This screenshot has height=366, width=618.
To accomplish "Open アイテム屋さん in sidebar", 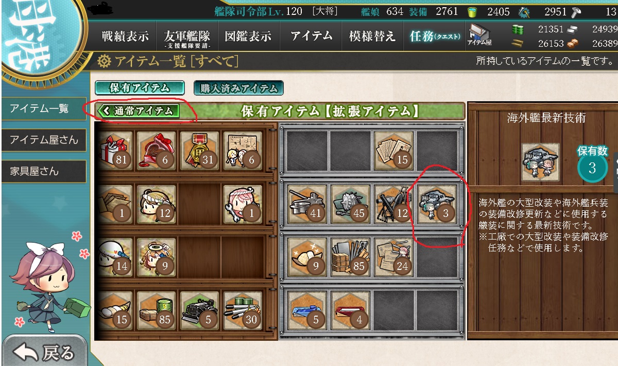I will [x=44, y=139].
